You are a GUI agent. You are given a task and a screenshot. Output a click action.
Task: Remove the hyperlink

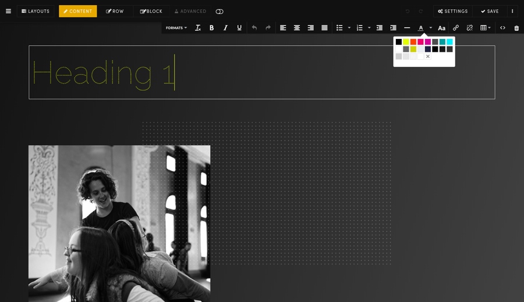pyautogui.click(x=469, y=28)
